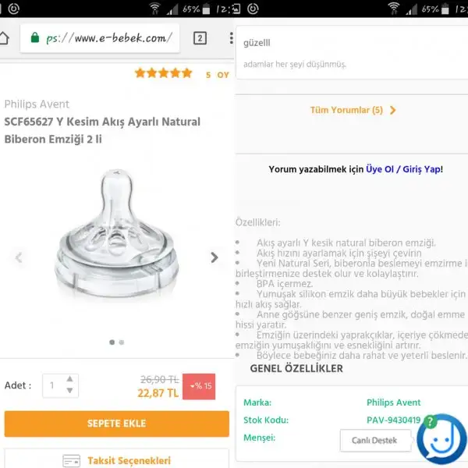The height and width of the screenshot is (468, 468).
Task: Open the smiley chat support bubble
Action: tap(441, 438)
